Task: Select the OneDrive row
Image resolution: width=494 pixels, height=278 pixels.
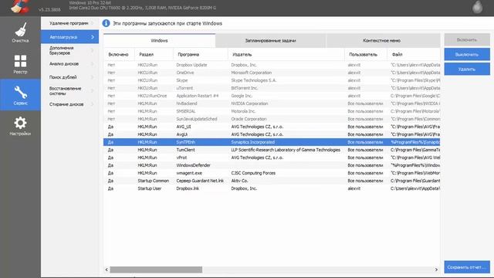Action: [x=272, y=73]
